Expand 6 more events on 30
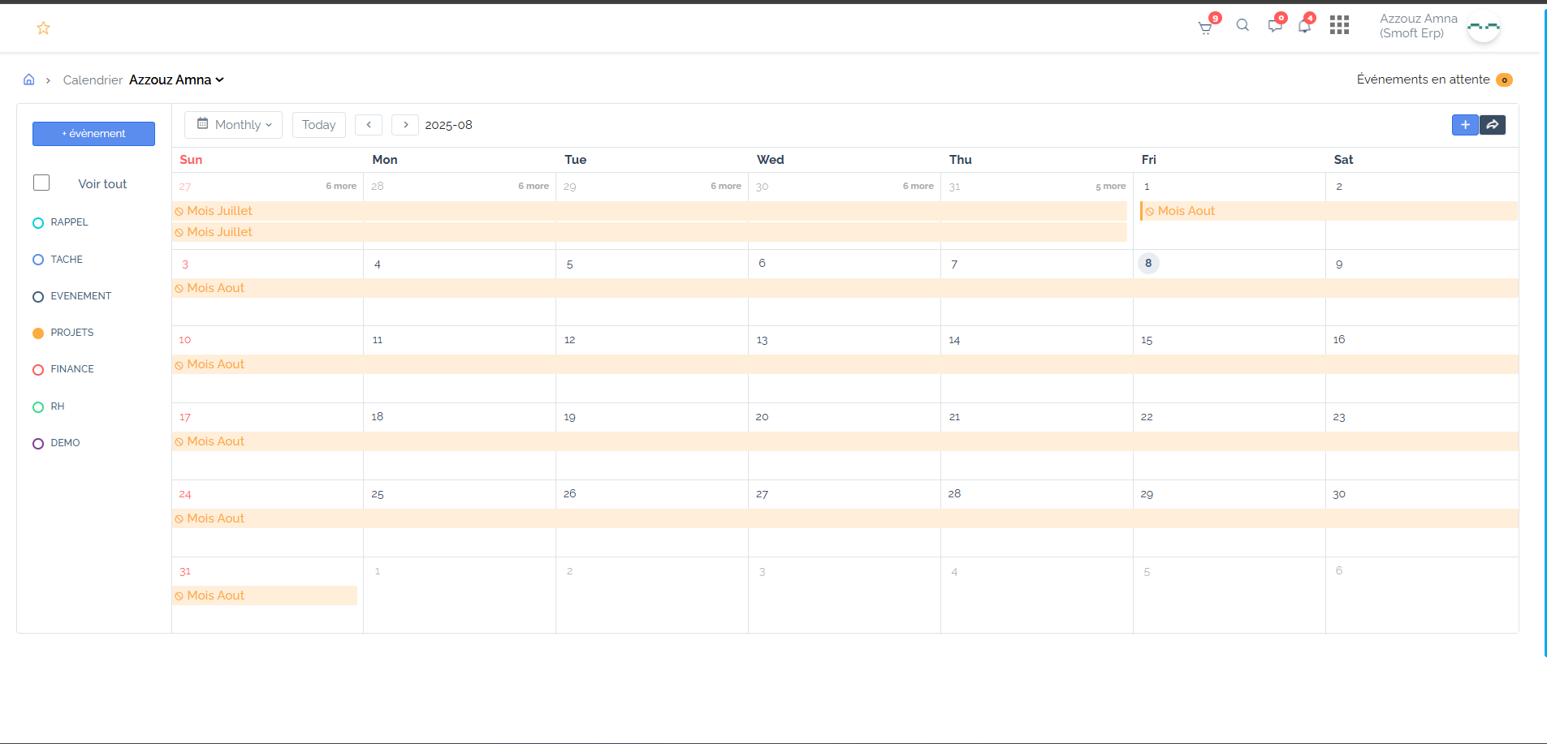The width and height of the screenshot is (1547, 744). tap(918, 186)
